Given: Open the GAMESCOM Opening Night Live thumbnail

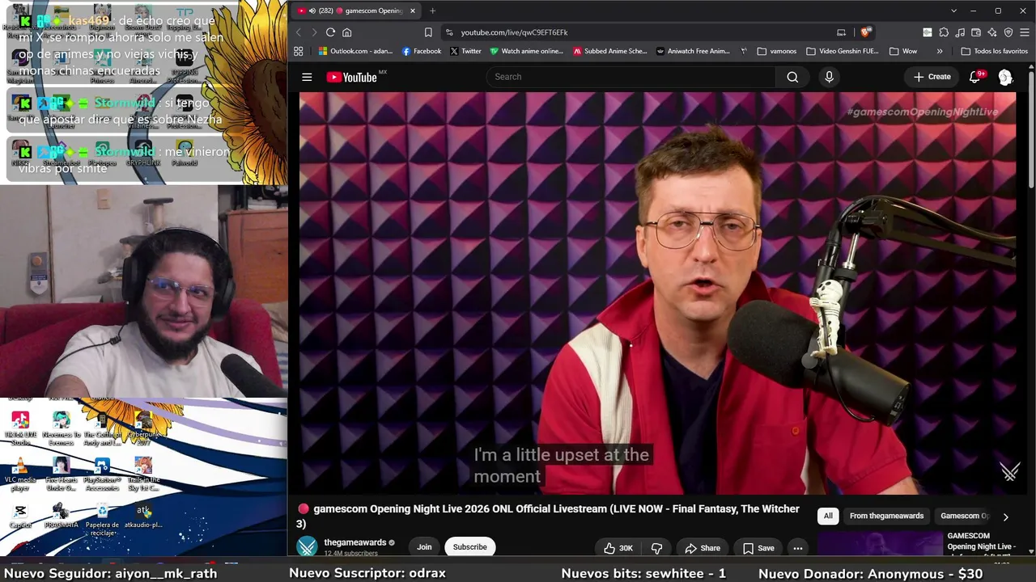Looking at the screenshot, I should 880,543.
